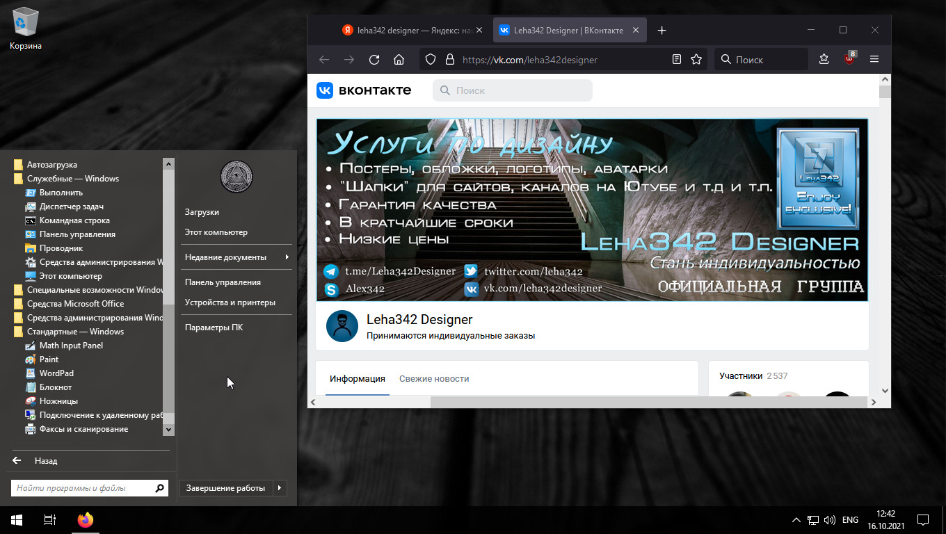Open Параметры ПК
The height and width of the screenshot is (534, 946).
[214, 327]
